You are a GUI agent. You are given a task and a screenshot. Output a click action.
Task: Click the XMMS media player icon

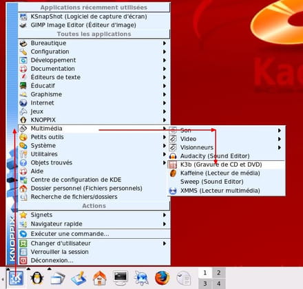(x=173, y=191)
